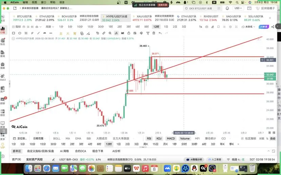
Task: Expand the 日期范围 date range dropdown
Action: [39, 139]
